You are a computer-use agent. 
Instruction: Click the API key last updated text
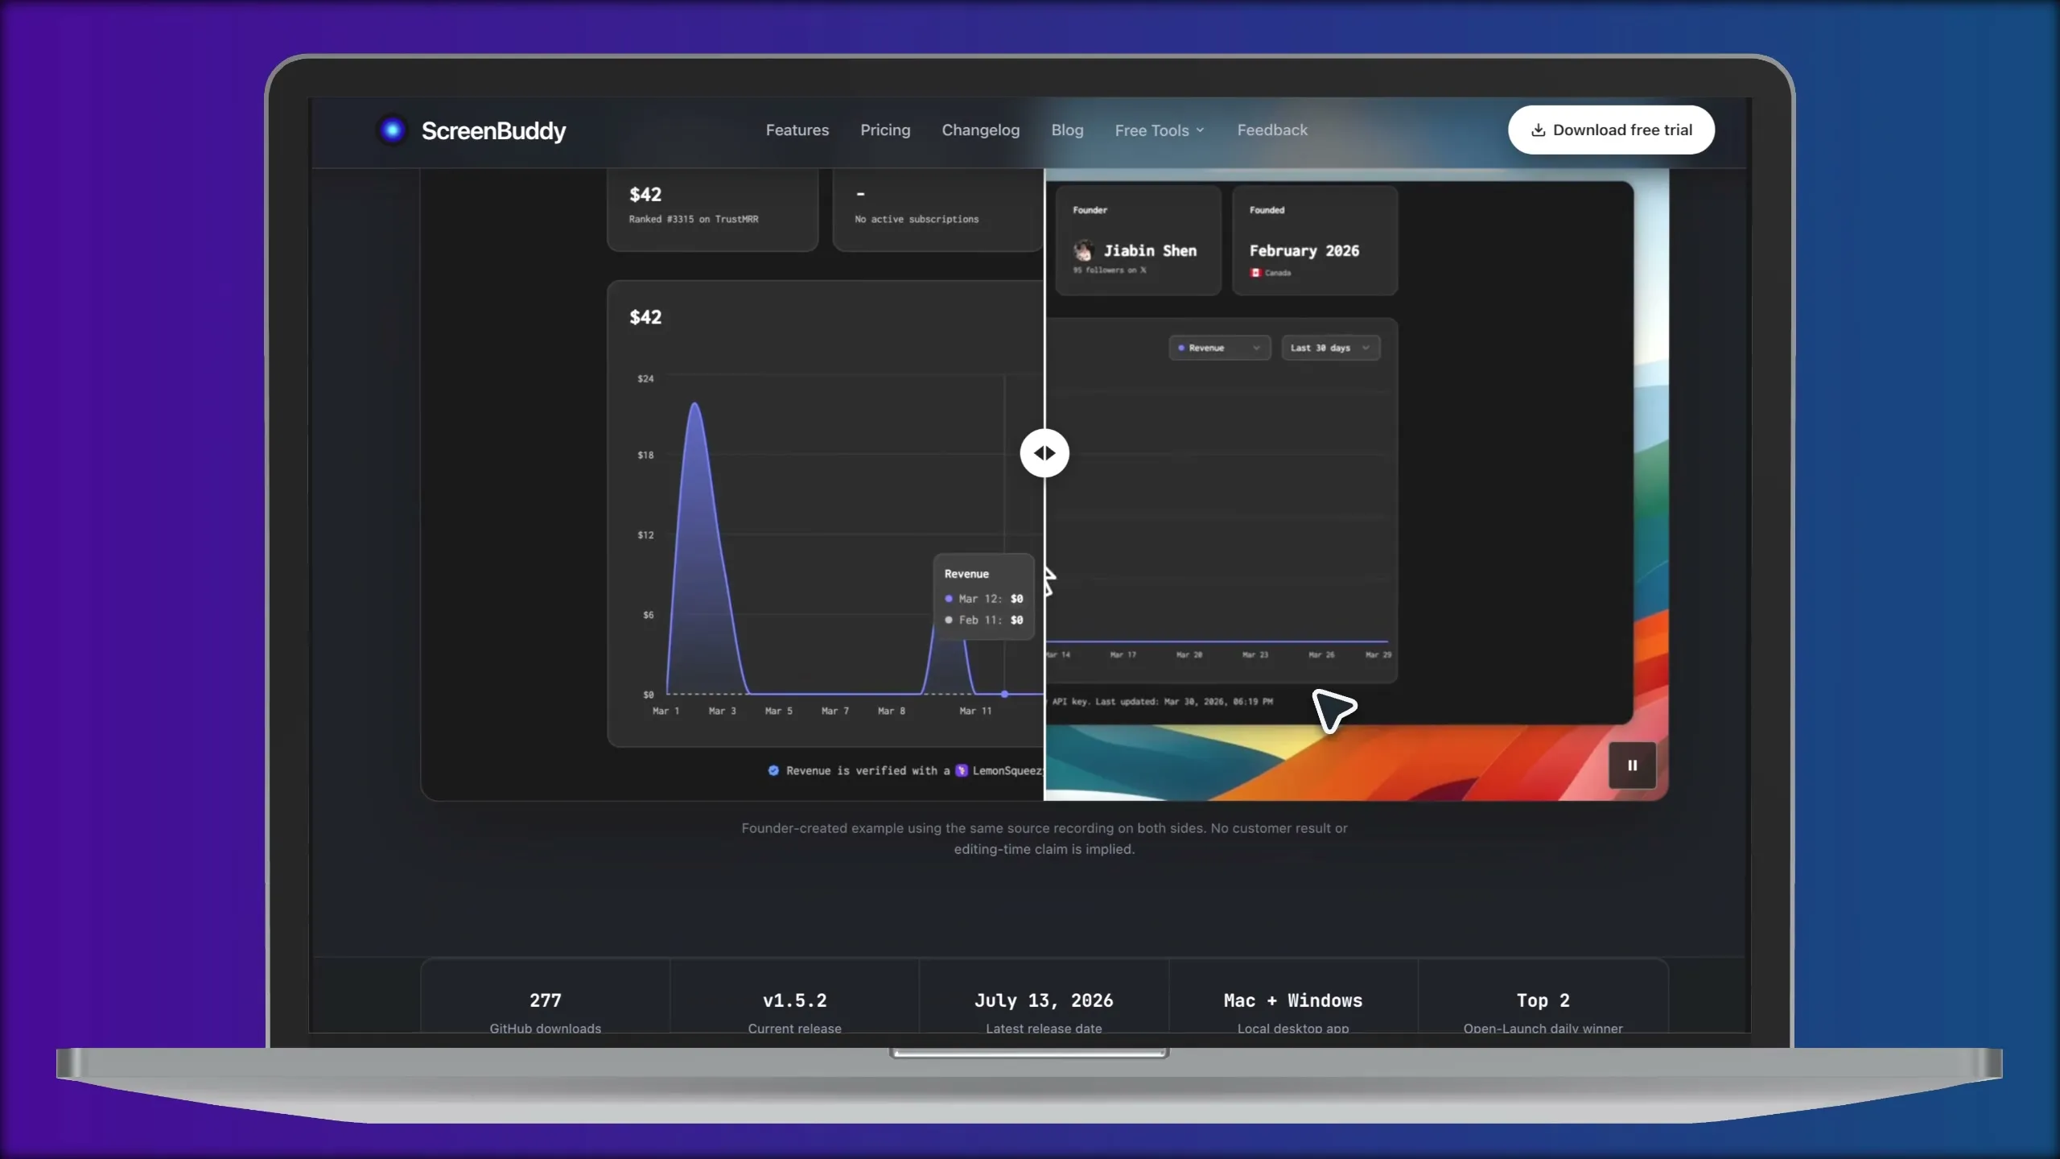click(1163, 702)
